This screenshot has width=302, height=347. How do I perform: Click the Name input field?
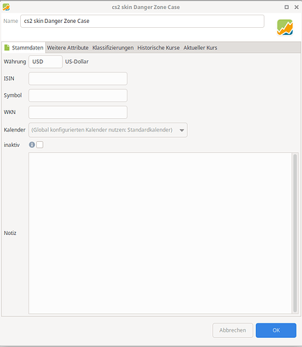tap(142, 21)
